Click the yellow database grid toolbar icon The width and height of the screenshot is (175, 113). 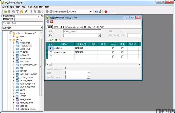click(x=22, y=11)
